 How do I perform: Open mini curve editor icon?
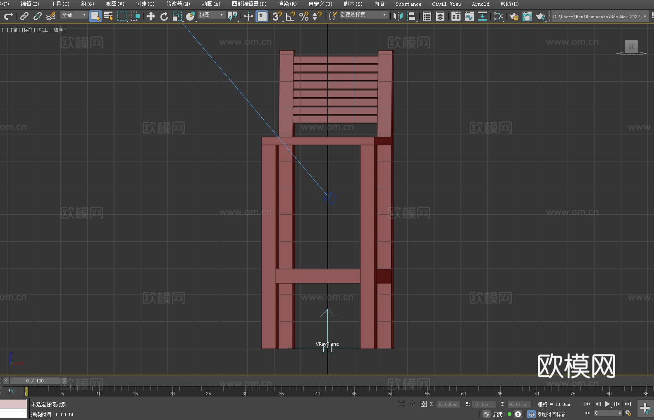pyautogui.click(x=12, y=391)
